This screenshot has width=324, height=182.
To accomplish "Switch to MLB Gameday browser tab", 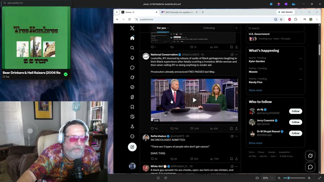I will click(179, 12).
